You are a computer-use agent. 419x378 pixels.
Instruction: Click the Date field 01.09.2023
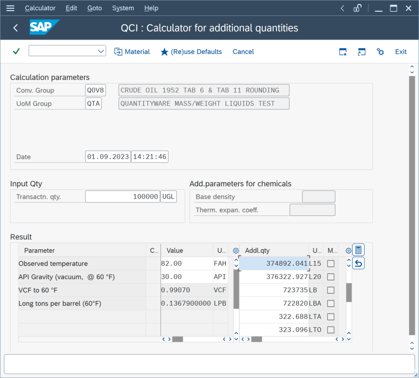pos(108,157)
